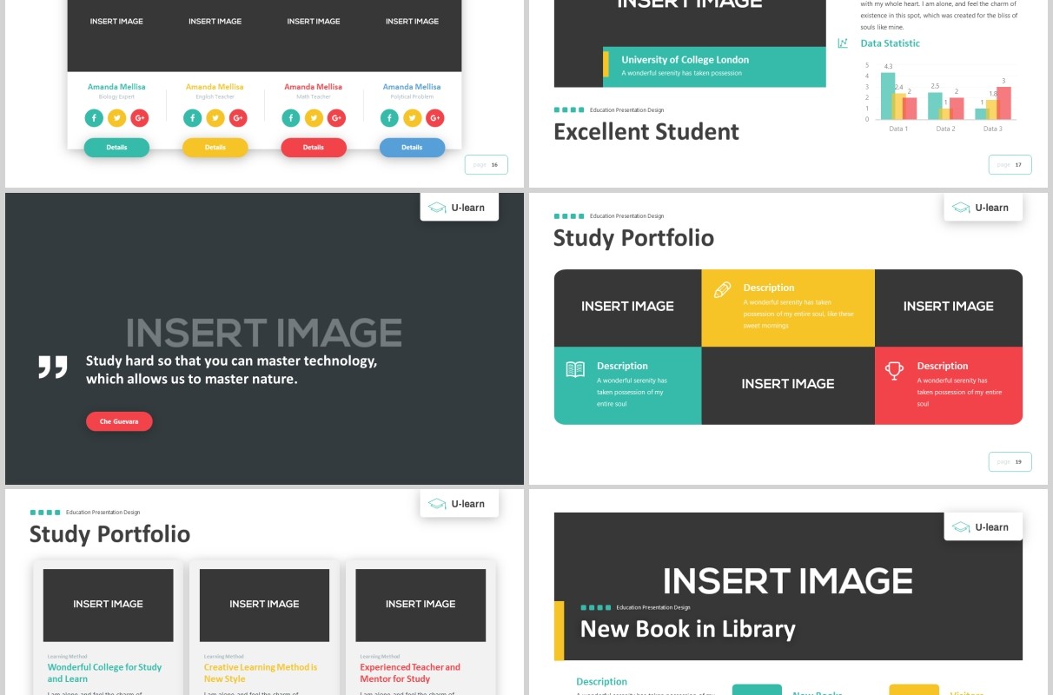This screenshot has height=695, width=1053.
Task: Click the chart icon beside Data Statistic
Action: [843, 43]
